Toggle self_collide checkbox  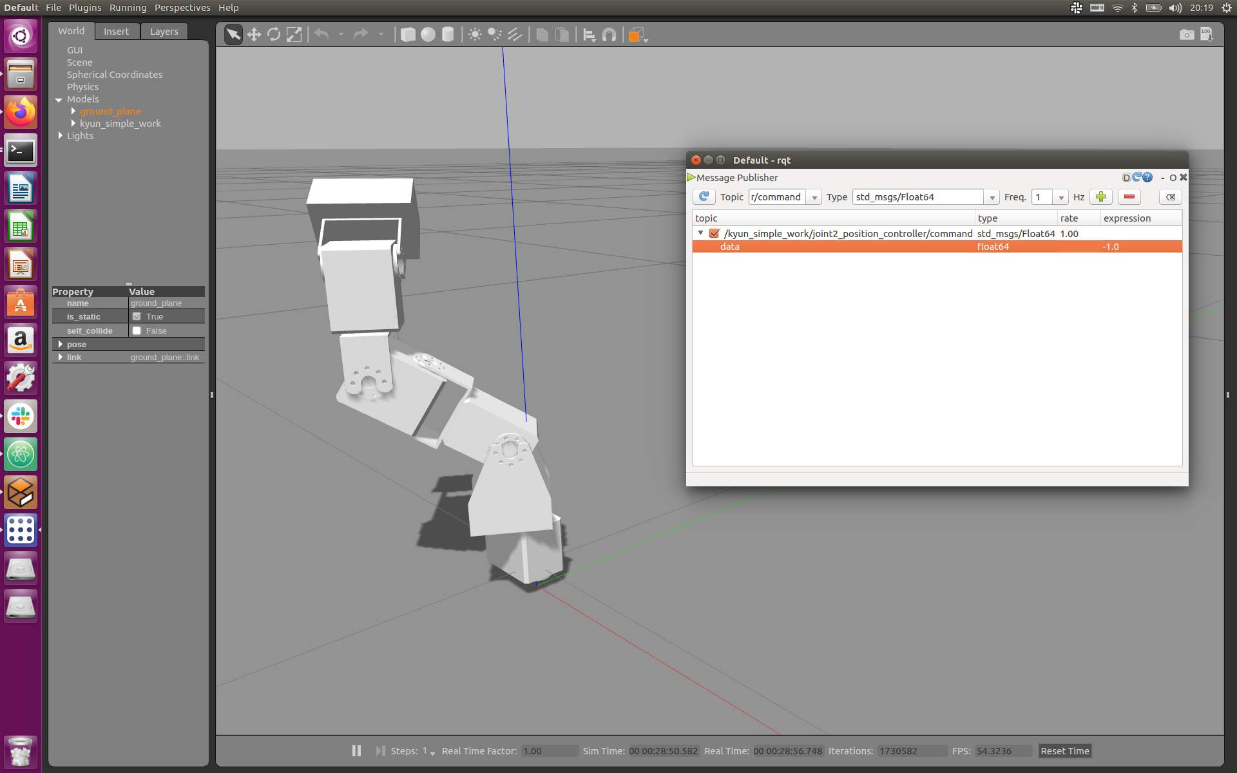[x=137, y=330]
